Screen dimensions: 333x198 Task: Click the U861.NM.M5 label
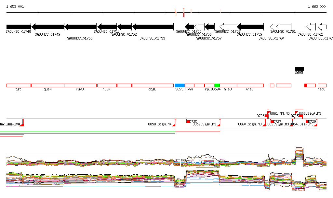click(280, 113)
